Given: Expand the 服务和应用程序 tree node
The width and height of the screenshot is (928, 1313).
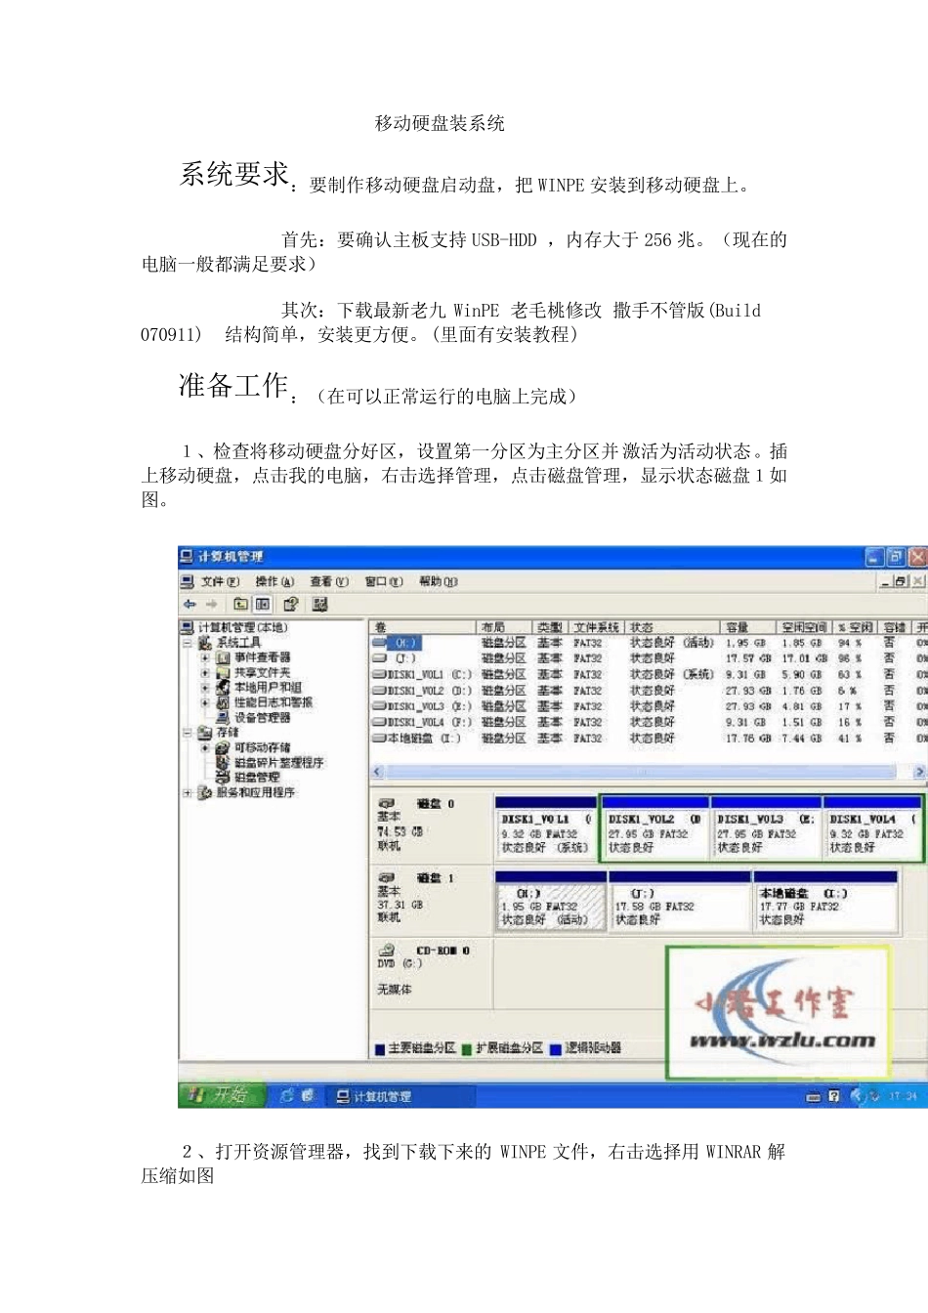Looking at the screenshot, I should pyautogui.click(x=187, y=792).
